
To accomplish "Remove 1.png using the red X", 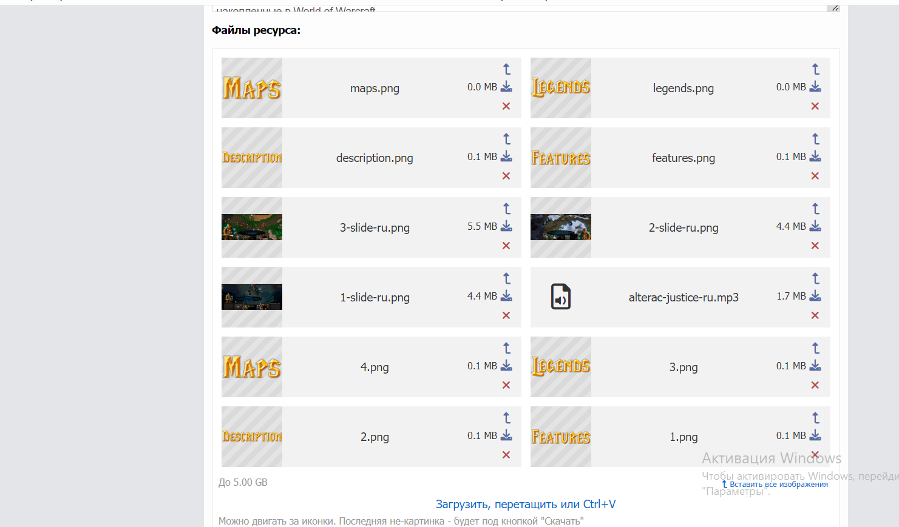I will 815,455.
